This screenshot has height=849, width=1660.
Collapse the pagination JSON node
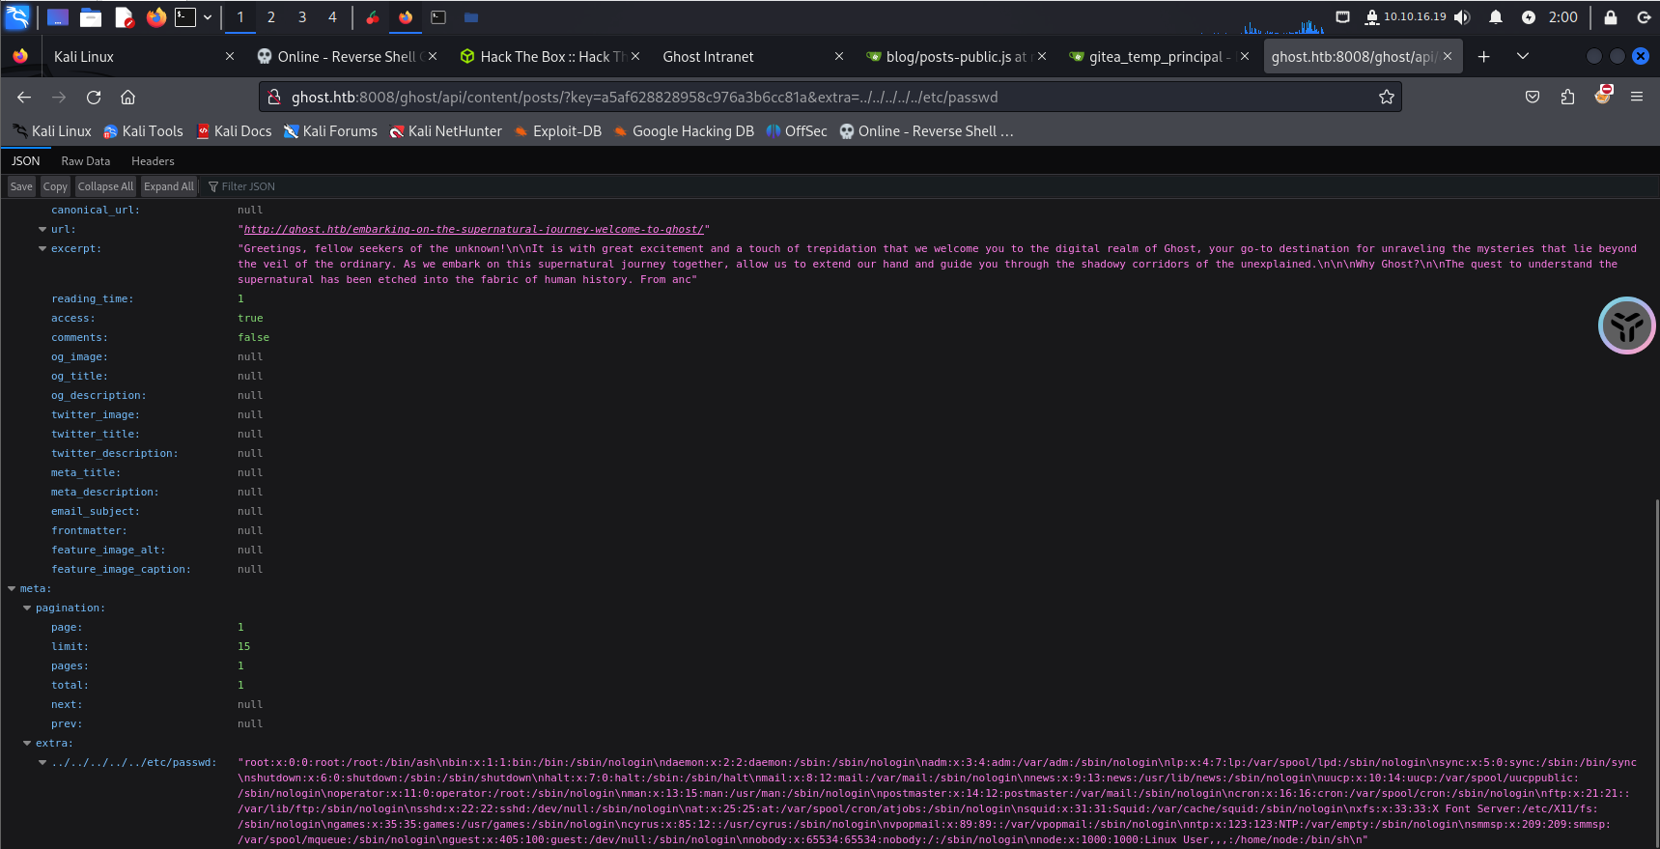[x=27, y=608]
